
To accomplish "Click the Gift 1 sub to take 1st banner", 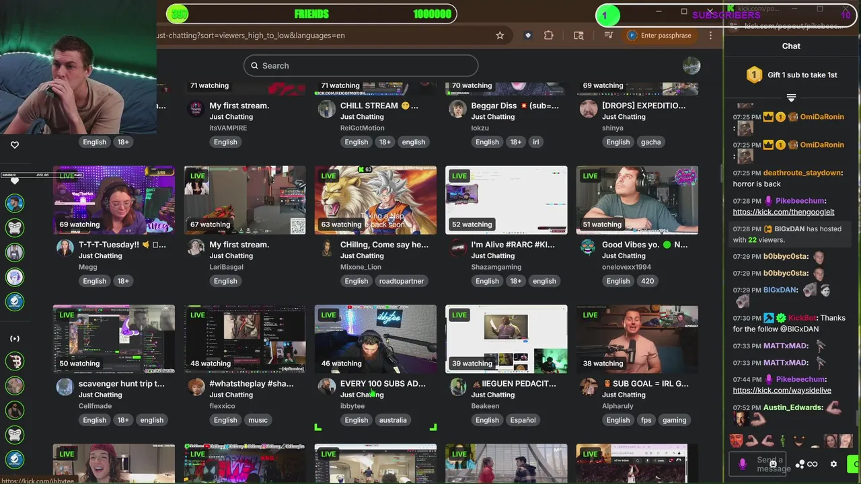I will point(791,75).
